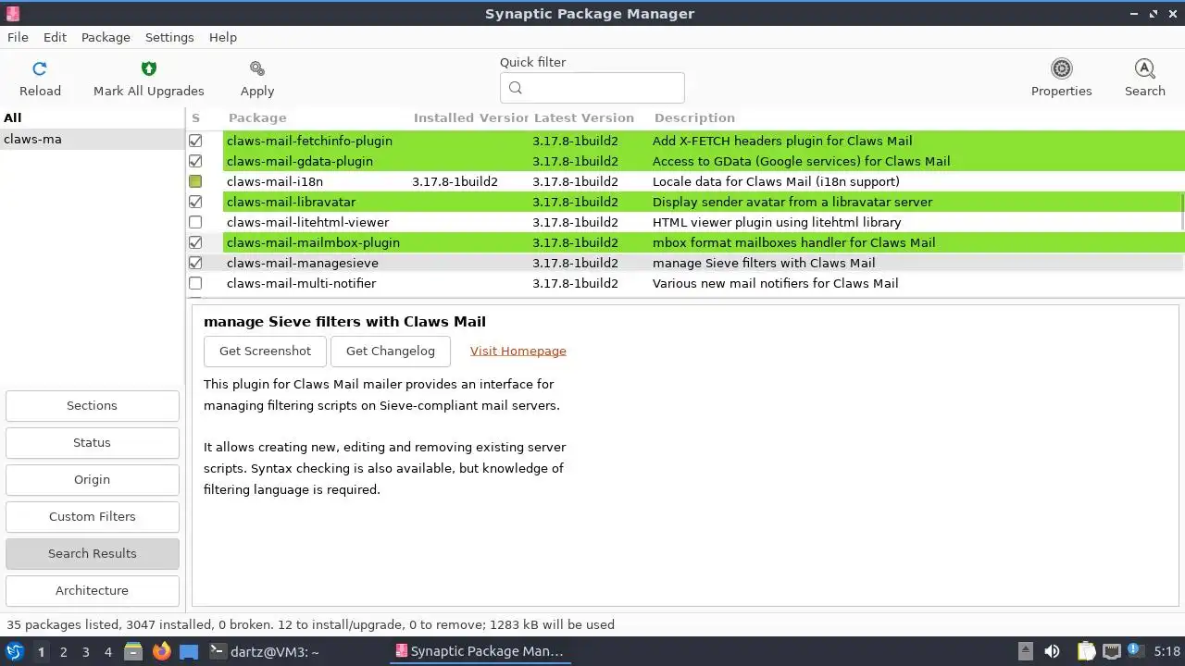Toggle checkbox for claws-mail-libravatar

[195, 202]
